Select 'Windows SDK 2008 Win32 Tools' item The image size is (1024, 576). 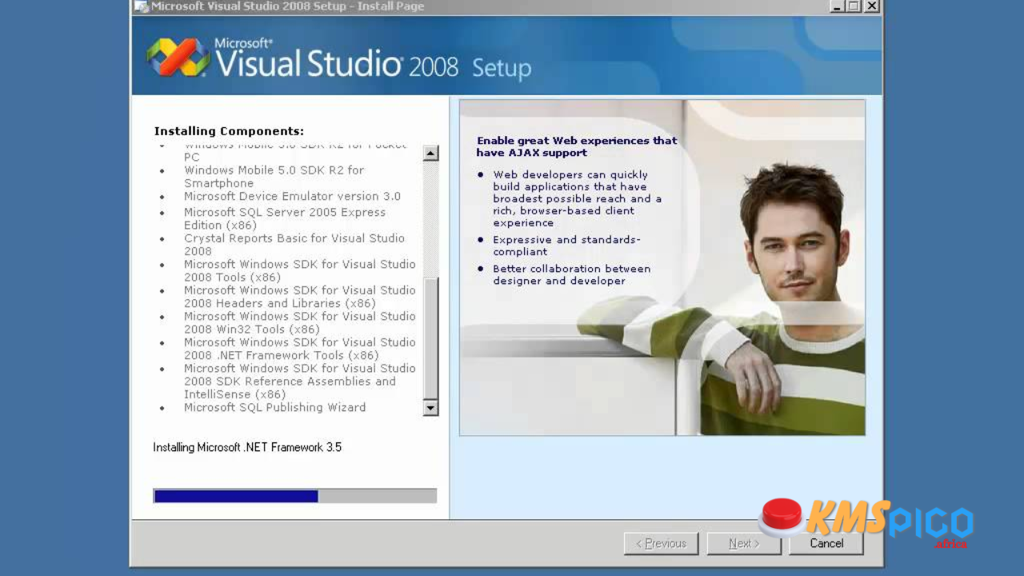tap(300, 322)
